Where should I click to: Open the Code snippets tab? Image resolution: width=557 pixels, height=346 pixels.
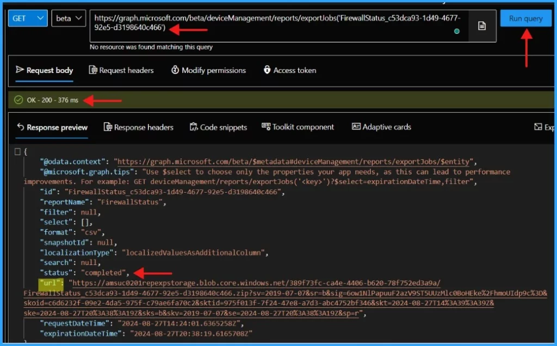[218, 127]
